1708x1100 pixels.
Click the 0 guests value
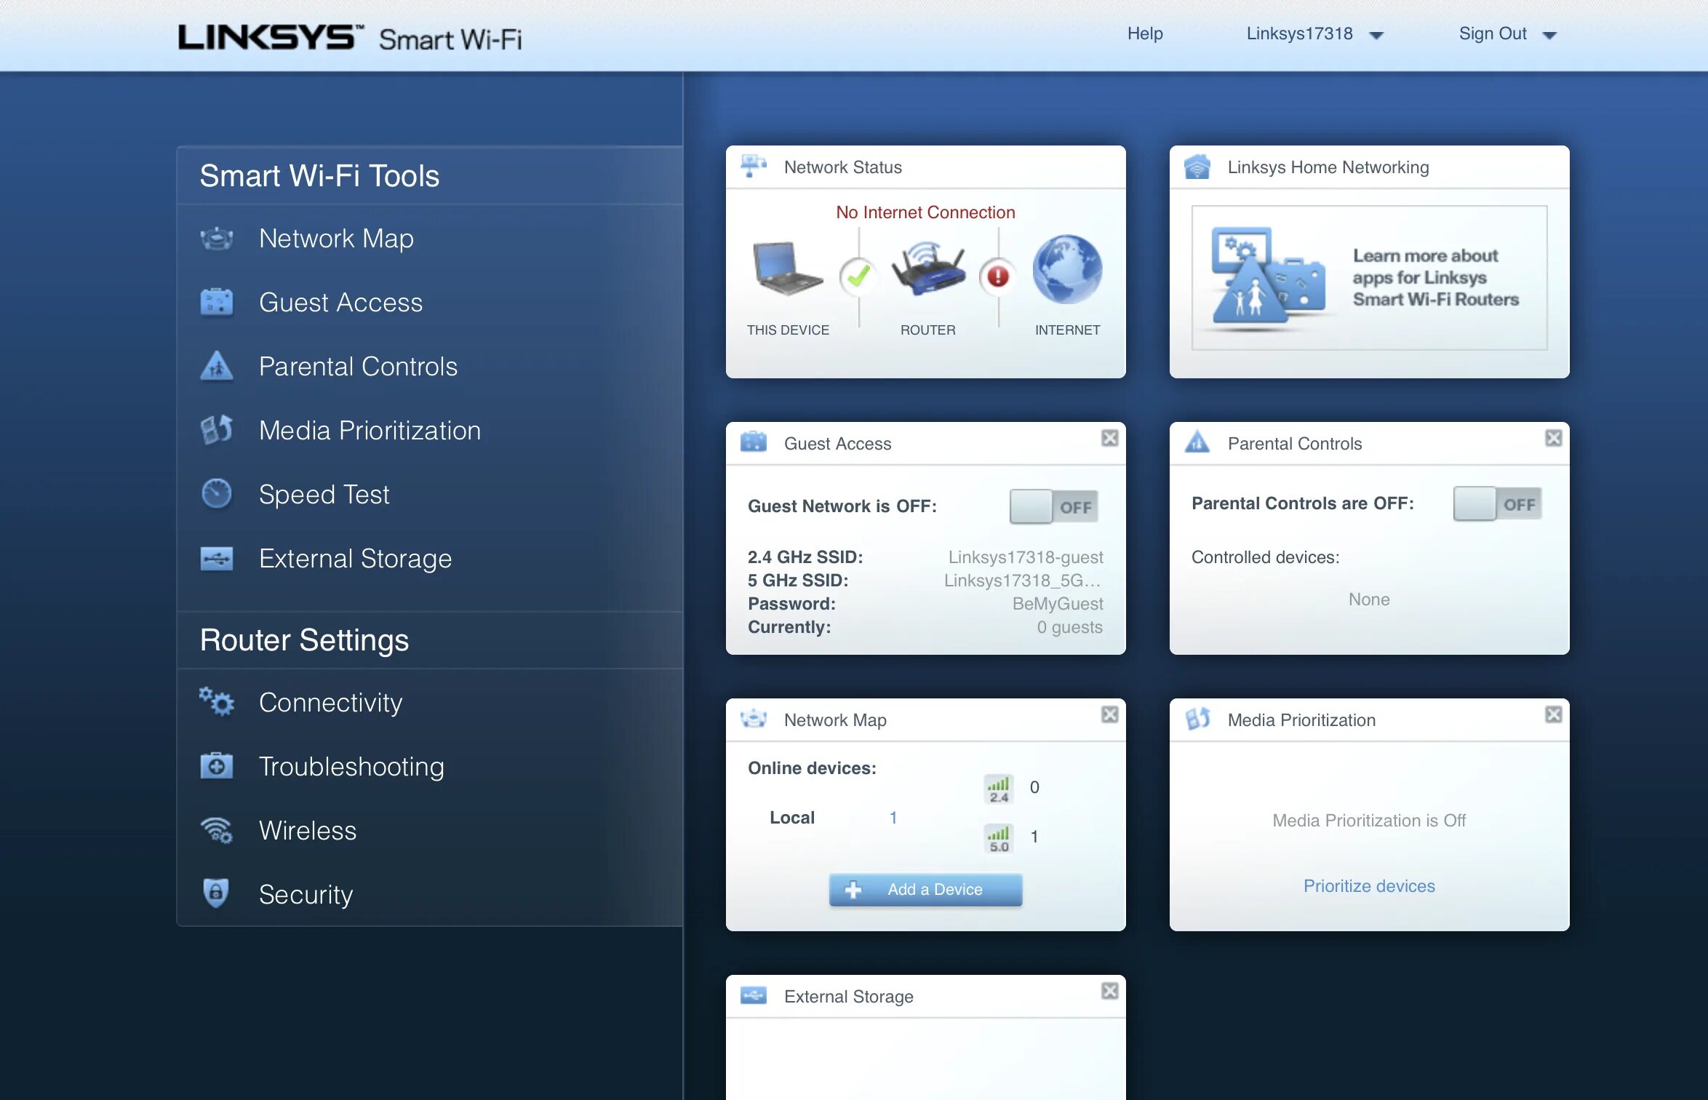(1069, 626)
